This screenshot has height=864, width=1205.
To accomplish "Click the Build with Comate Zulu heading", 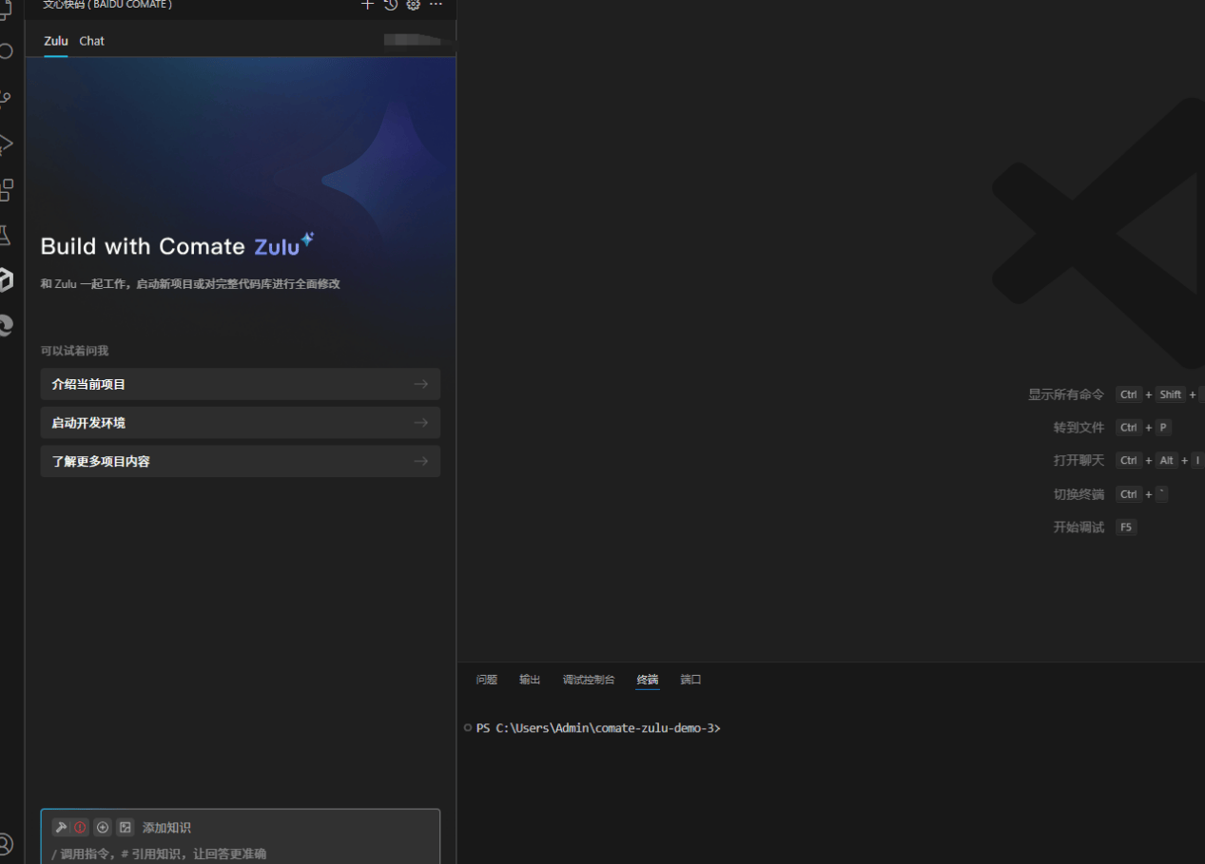I will (177, 245).
